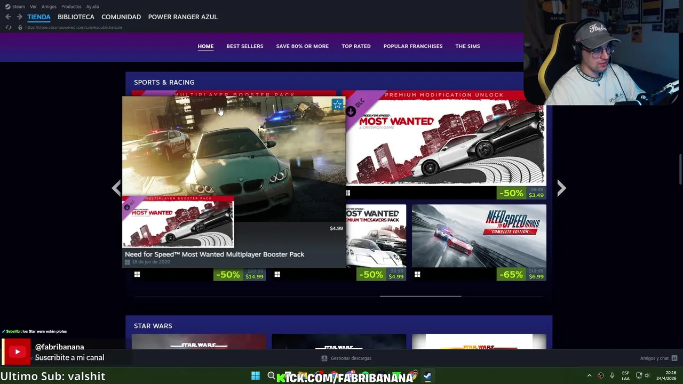Click the -50% $4.99 price tag
Screen dimensions: 683x384
coord(380,275)
